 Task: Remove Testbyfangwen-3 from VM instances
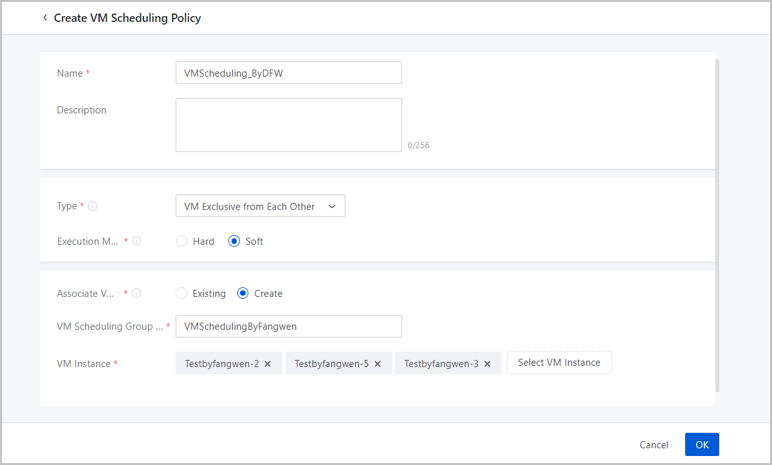(487, 364)
